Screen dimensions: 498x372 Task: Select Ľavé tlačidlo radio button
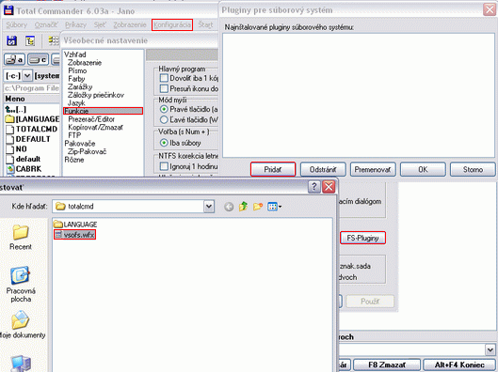[x=164, y=120]
